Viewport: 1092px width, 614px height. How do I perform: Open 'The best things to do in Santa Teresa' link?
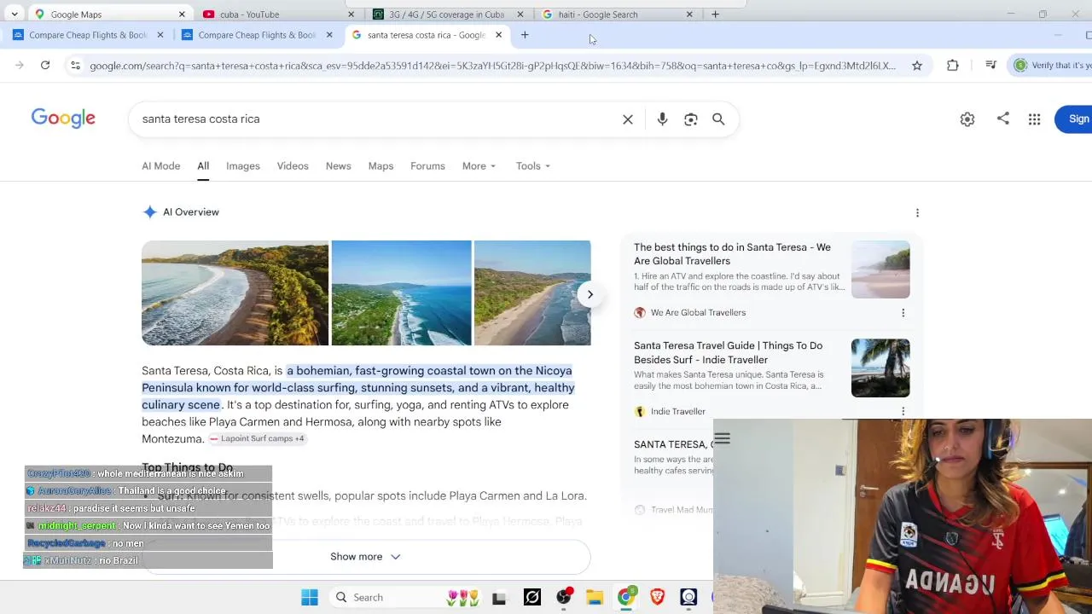coord(732,254)
